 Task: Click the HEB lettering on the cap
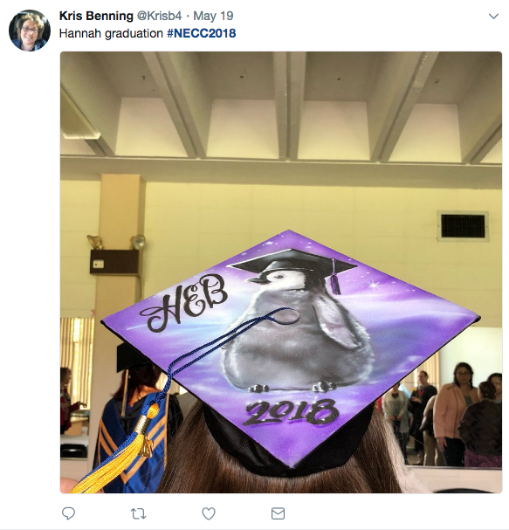pyautogui.click(x=184, y=302)
